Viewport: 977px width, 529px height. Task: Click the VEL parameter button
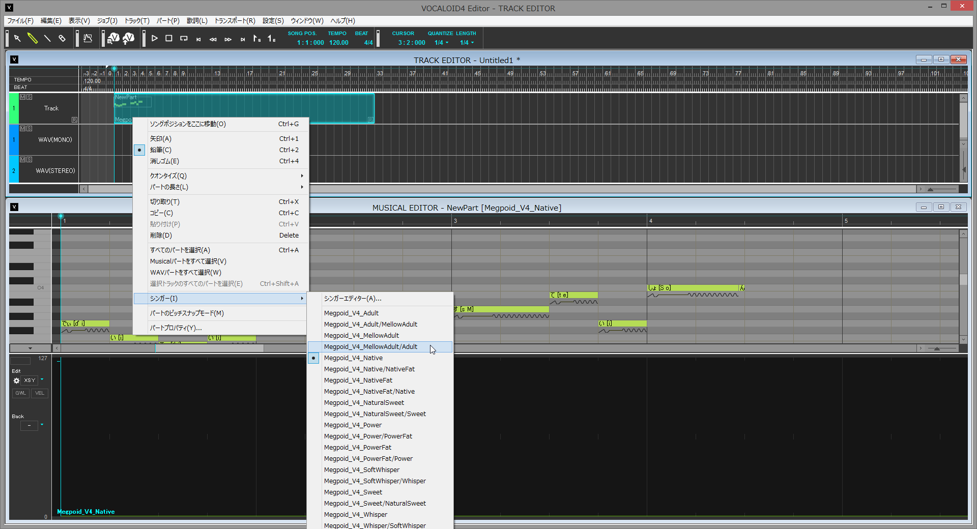(40, 393)
